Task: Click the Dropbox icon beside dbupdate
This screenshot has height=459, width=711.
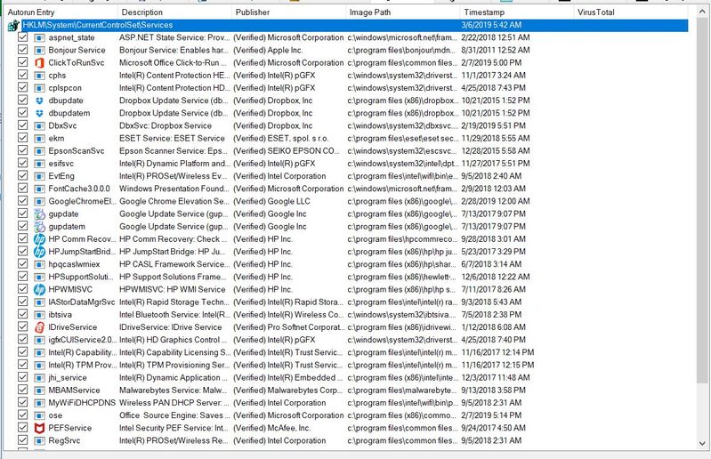Action: 39,101
